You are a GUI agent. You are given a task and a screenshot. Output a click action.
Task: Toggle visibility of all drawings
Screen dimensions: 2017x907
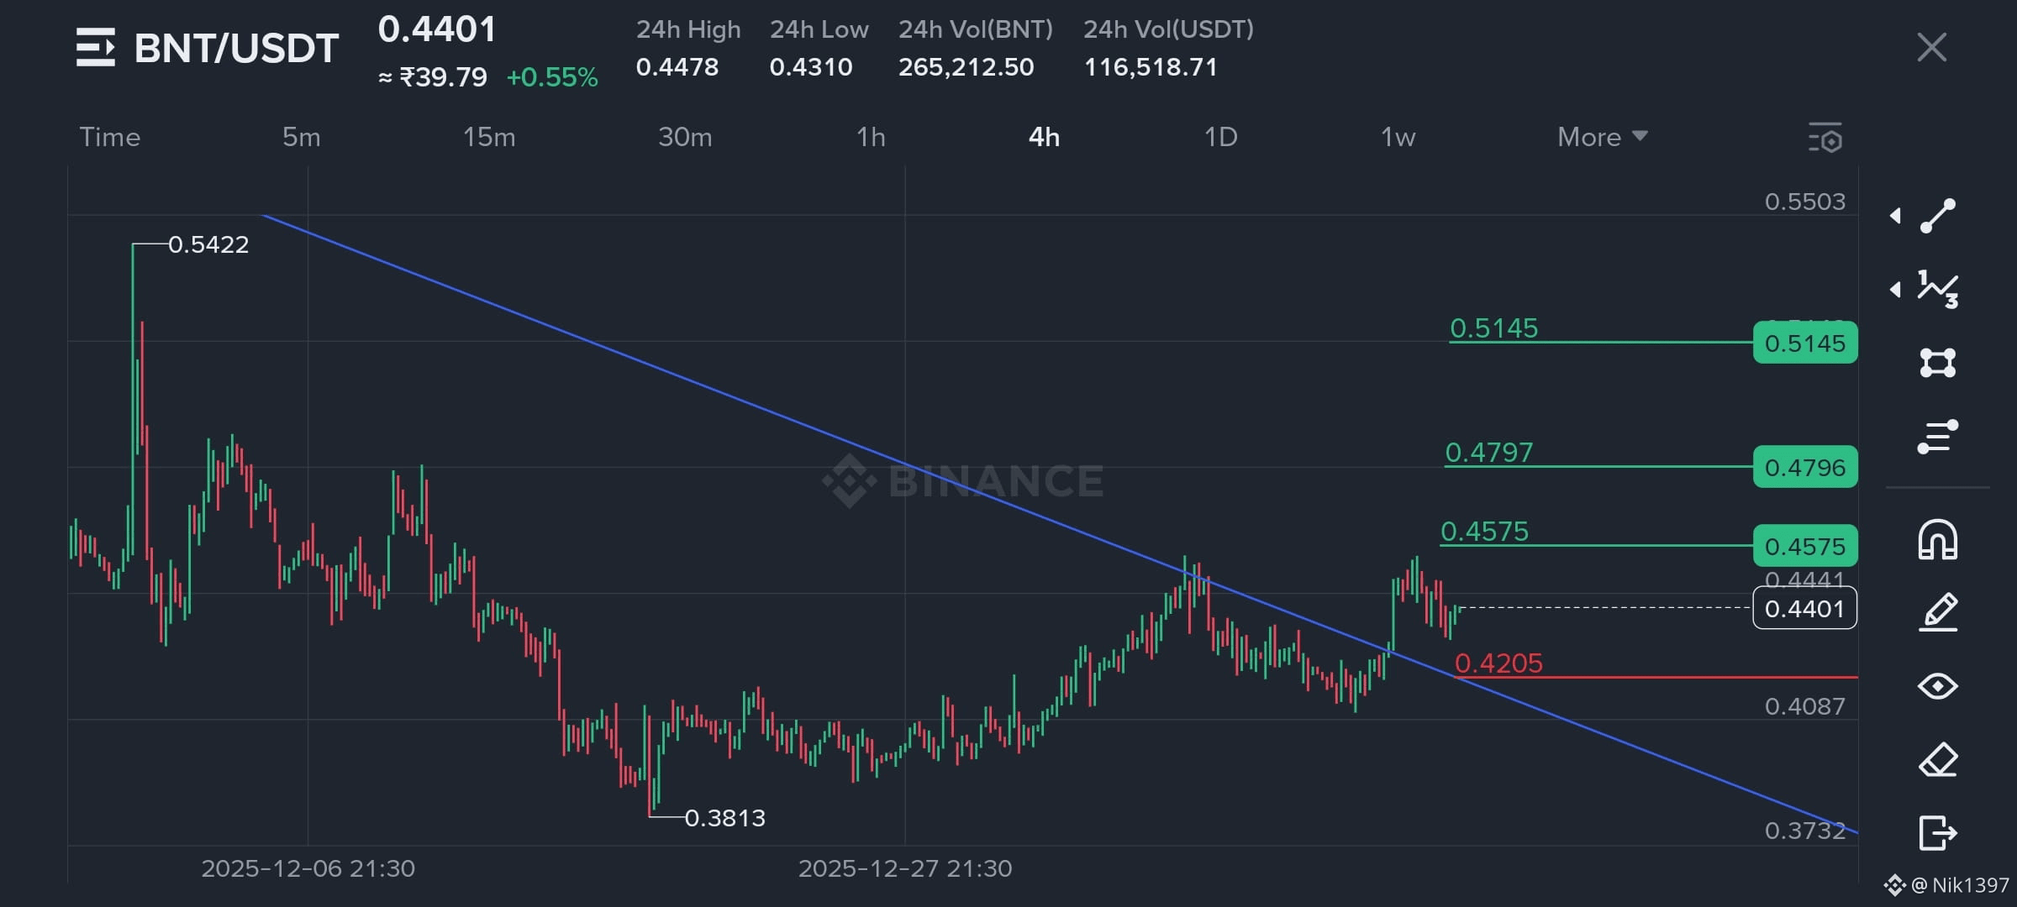pos(1938,686)
